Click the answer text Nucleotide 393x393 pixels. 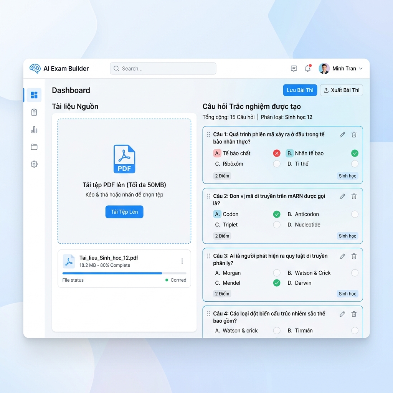[307, 225]
